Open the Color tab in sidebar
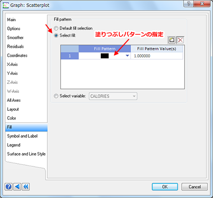The height and width of the screenshot is (198, 213). tap(11, 118)
